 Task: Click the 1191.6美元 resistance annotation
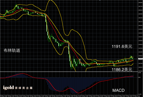(122, 47)
